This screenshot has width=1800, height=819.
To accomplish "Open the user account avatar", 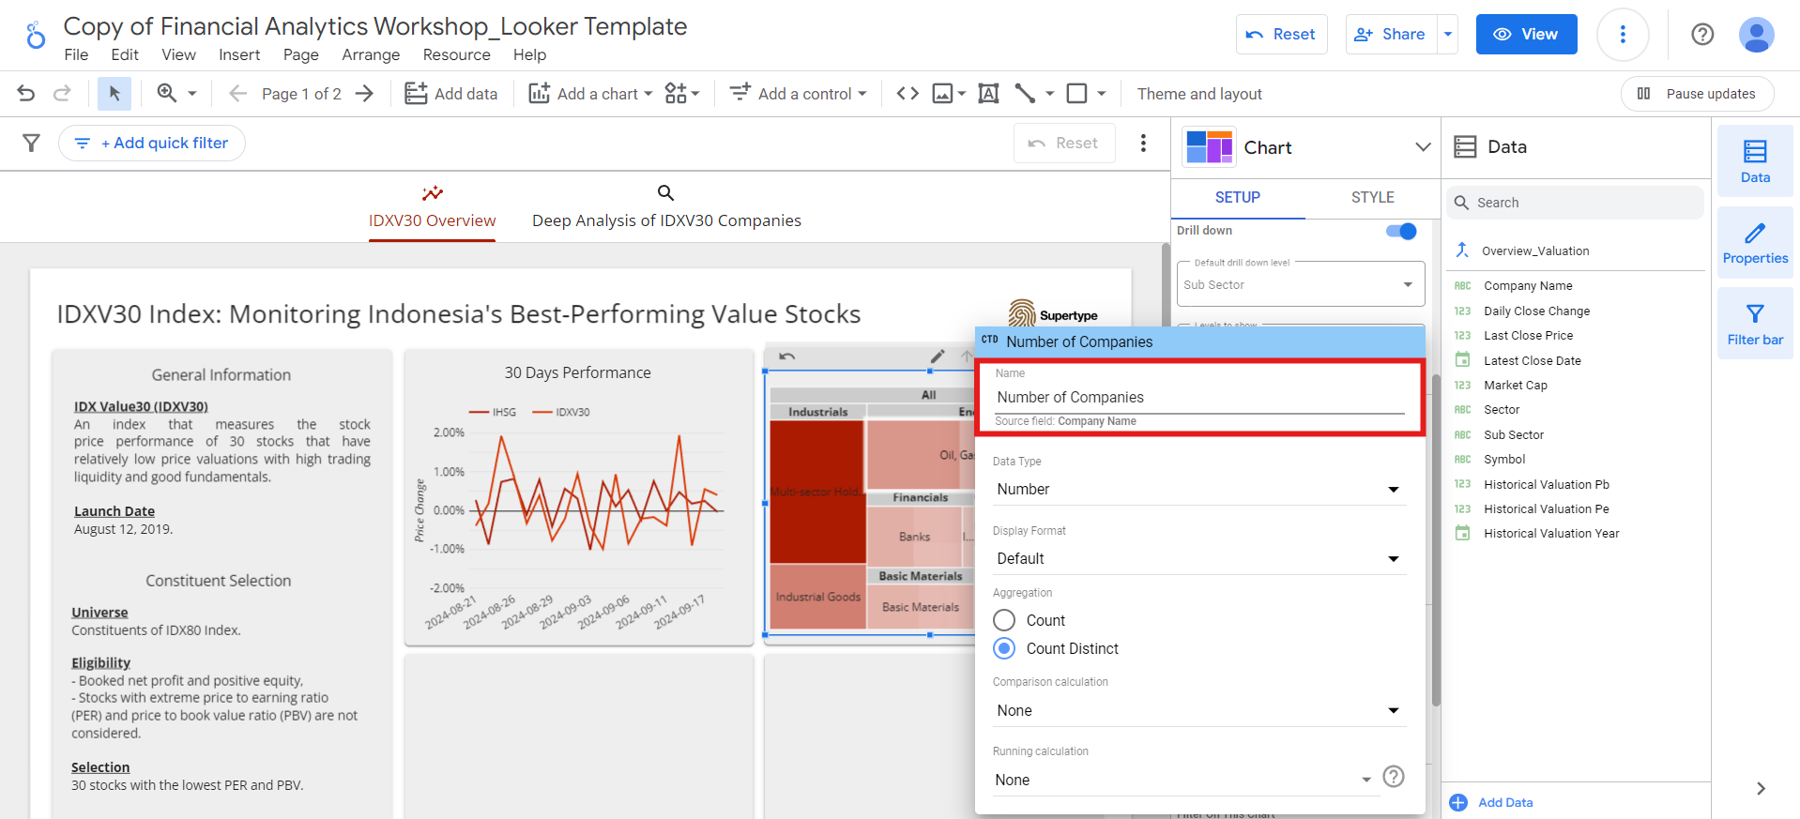I will pyautogui.click(x=1756, y=35).
